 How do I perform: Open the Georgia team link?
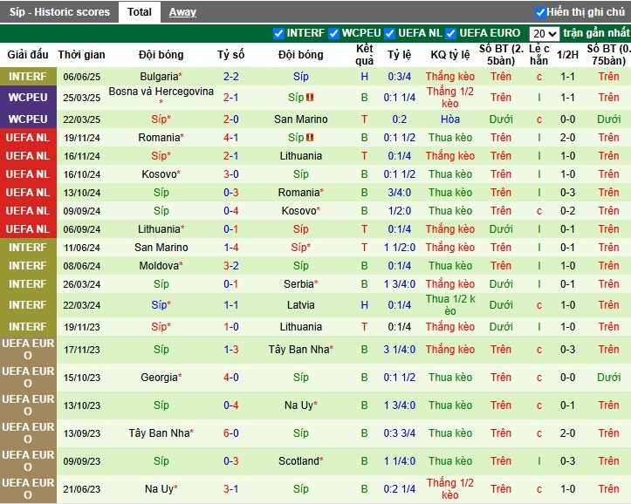tap(159, 378)
